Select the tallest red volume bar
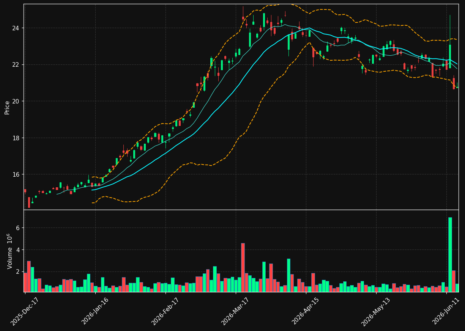This screenshot has height=331, width=465. point(243,268)
